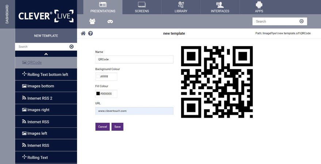
Task: Go to home via house icon
Action: point(83,33)
